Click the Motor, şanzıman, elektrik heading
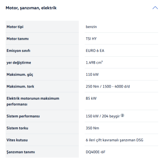 coord(31,8)
